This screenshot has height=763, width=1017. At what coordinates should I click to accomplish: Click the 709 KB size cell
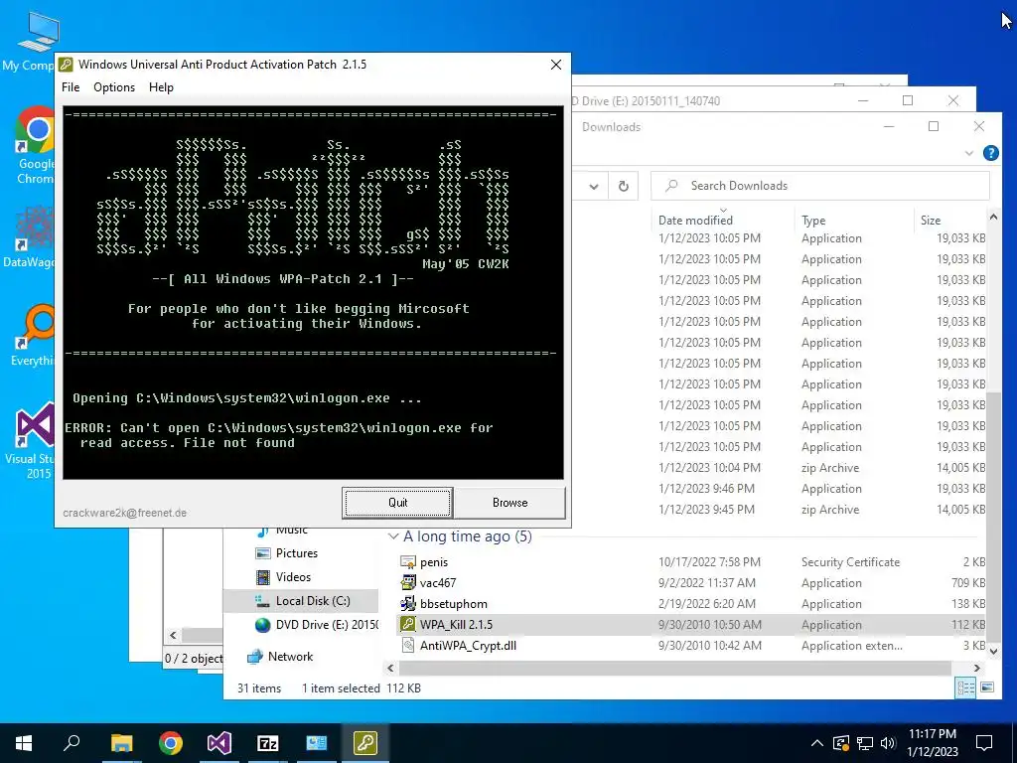[968, 582]
